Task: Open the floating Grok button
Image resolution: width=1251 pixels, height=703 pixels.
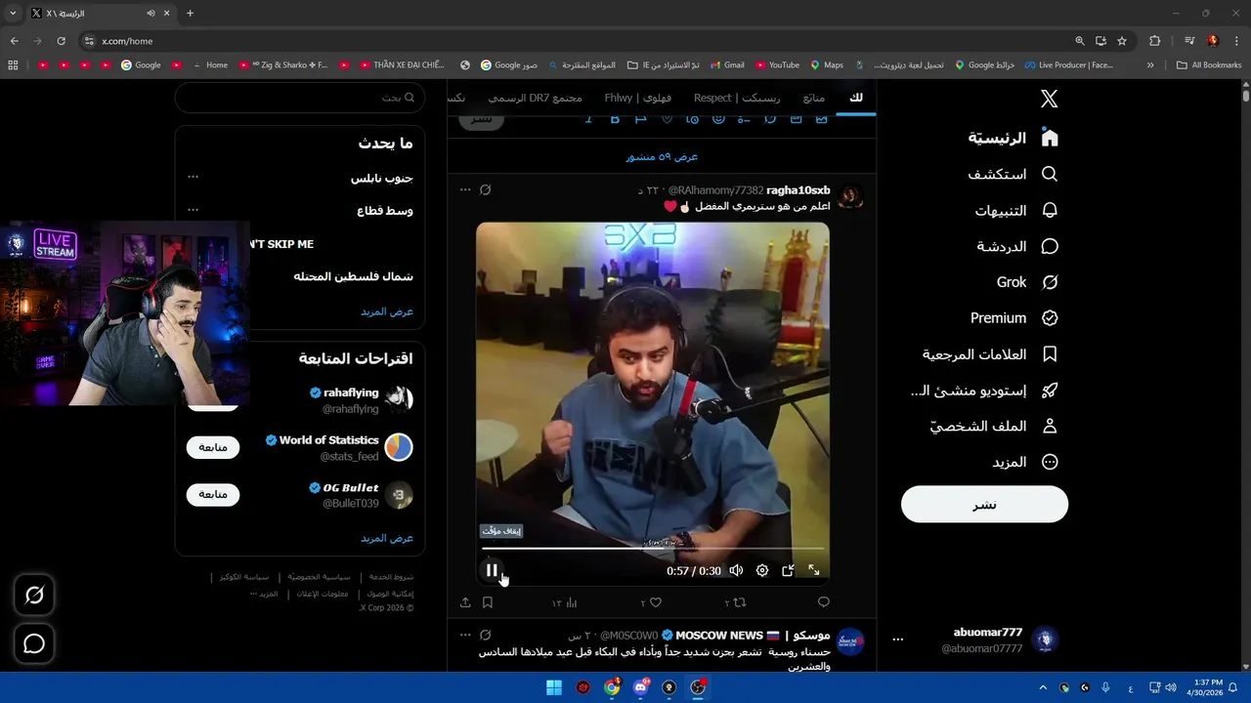Action: tap(34, 595)
